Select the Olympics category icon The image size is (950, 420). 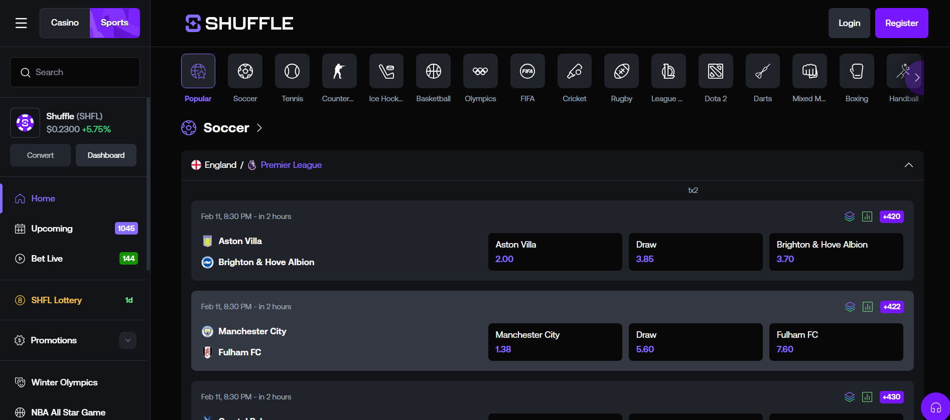pyautogui.click(x=480, y=71)
